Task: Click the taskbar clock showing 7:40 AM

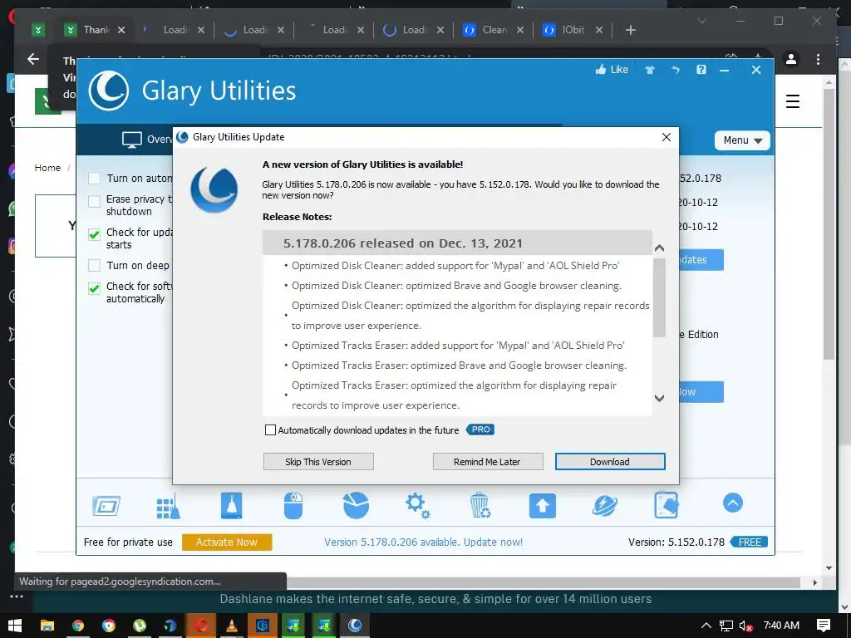Action: pyautogui.click(x=781, y=626)
